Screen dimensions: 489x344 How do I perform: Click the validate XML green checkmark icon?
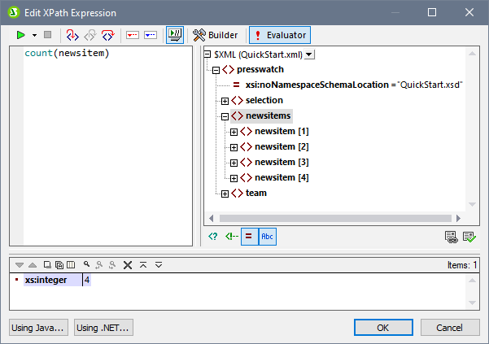click(x=468, y=237)
